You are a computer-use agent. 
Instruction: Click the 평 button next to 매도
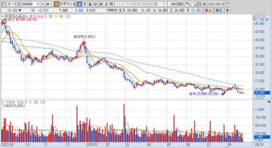pyautogui.click(x=227, y=11)
